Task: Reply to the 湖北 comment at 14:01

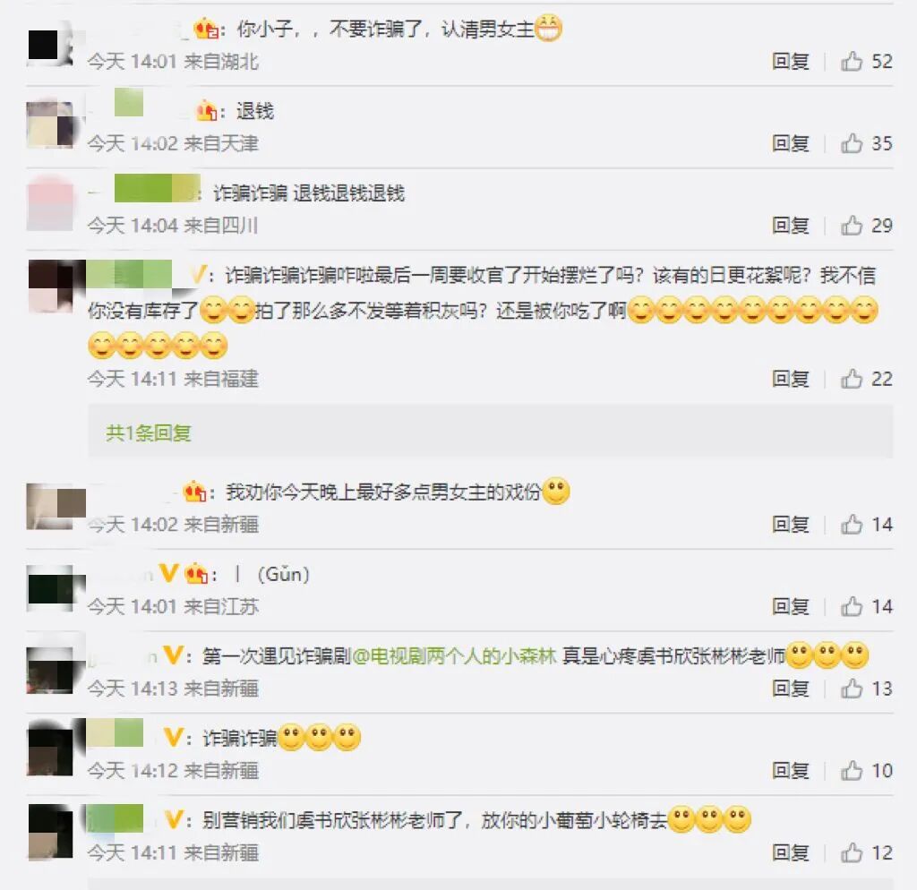Action: tap(790, 62)
